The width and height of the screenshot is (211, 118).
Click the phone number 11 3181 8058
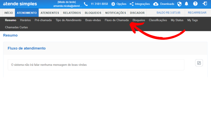click(x=99, y=4)
